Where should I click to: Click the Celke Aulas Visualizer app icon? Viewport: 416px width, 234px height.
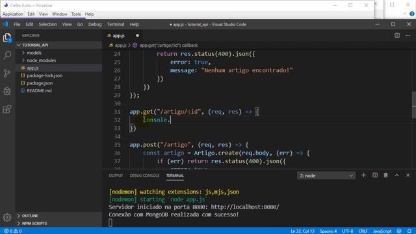tap(6, 5)
